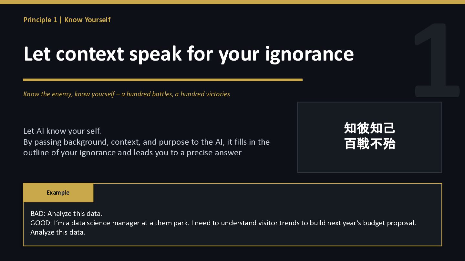
Task: Click the last "Analyze this data." line
Action: coord(58,232)
